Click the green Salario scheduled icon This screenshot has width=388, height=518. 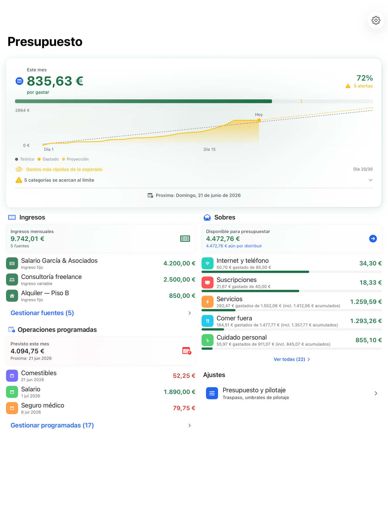pyautogui.click(x=12, y=392)
